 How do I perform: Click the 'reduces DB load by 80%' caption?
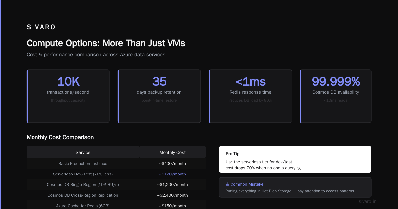pos(250,100)
